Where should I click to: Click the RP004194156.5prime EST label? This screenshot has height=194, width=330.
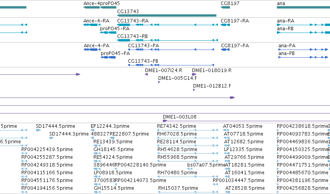[47, 188]
